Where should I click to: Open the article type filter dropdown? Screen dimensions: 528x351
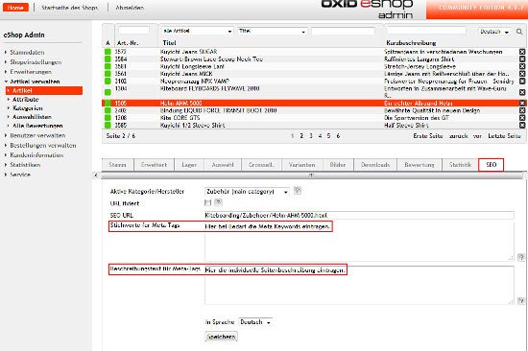(197, 31)
